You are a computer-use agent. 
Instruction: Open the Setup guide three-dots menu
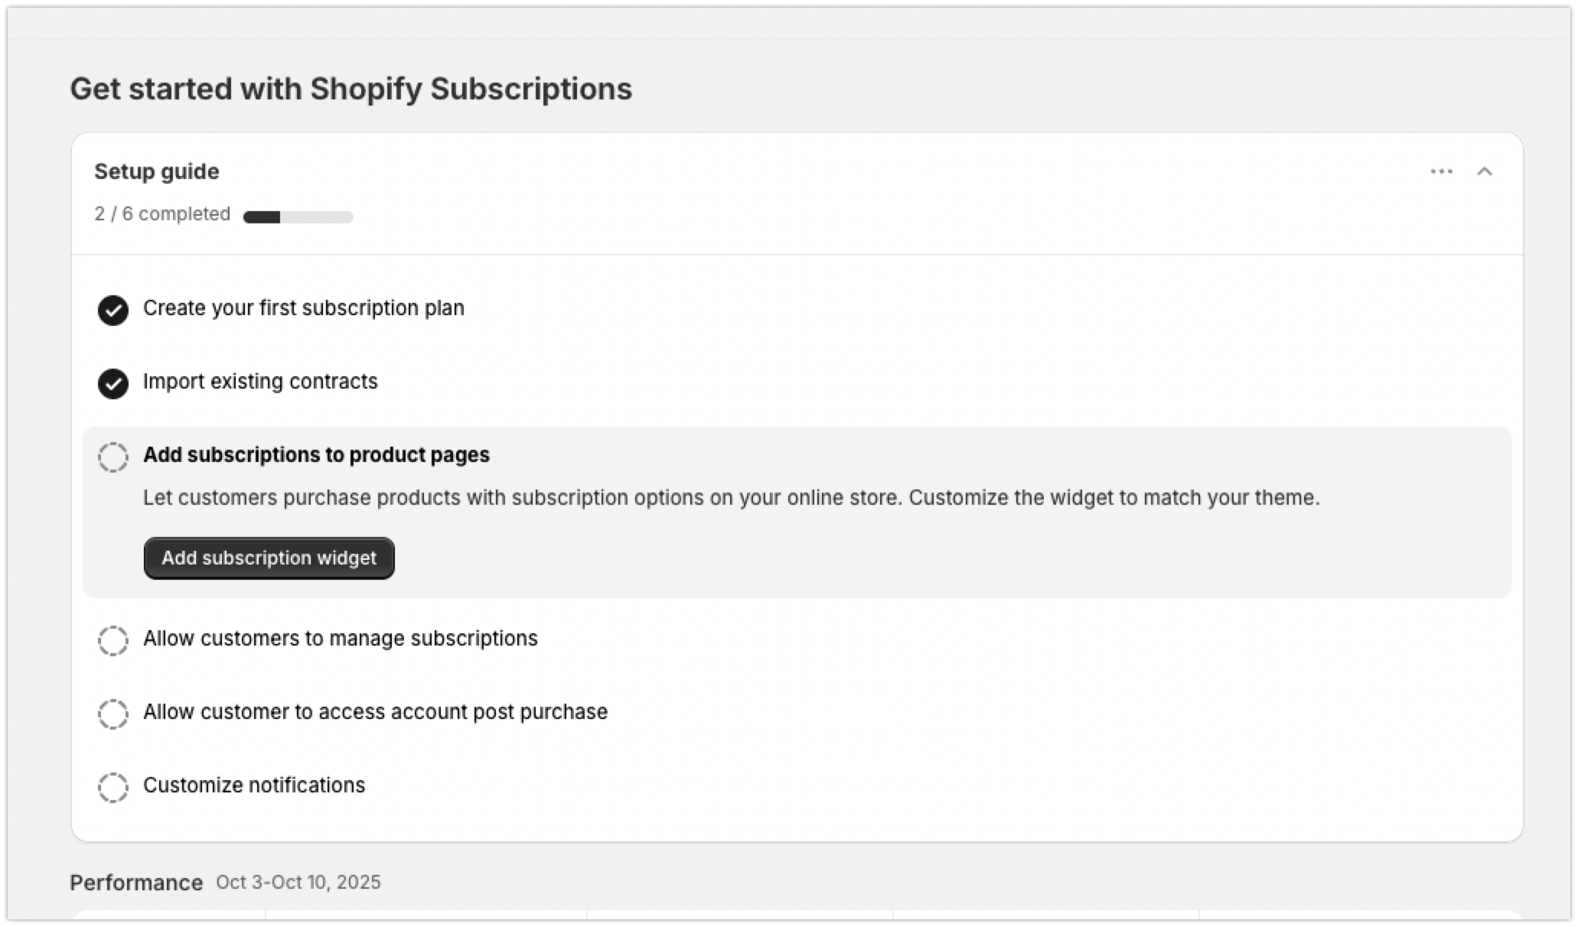click(1441, 172)
